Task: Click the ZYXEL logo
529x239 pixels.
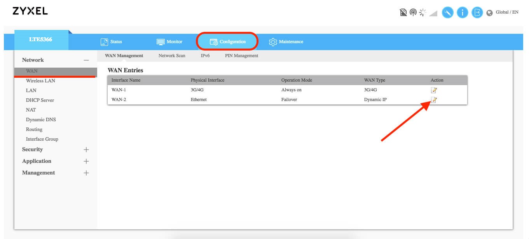Action: tap(30, 11)
